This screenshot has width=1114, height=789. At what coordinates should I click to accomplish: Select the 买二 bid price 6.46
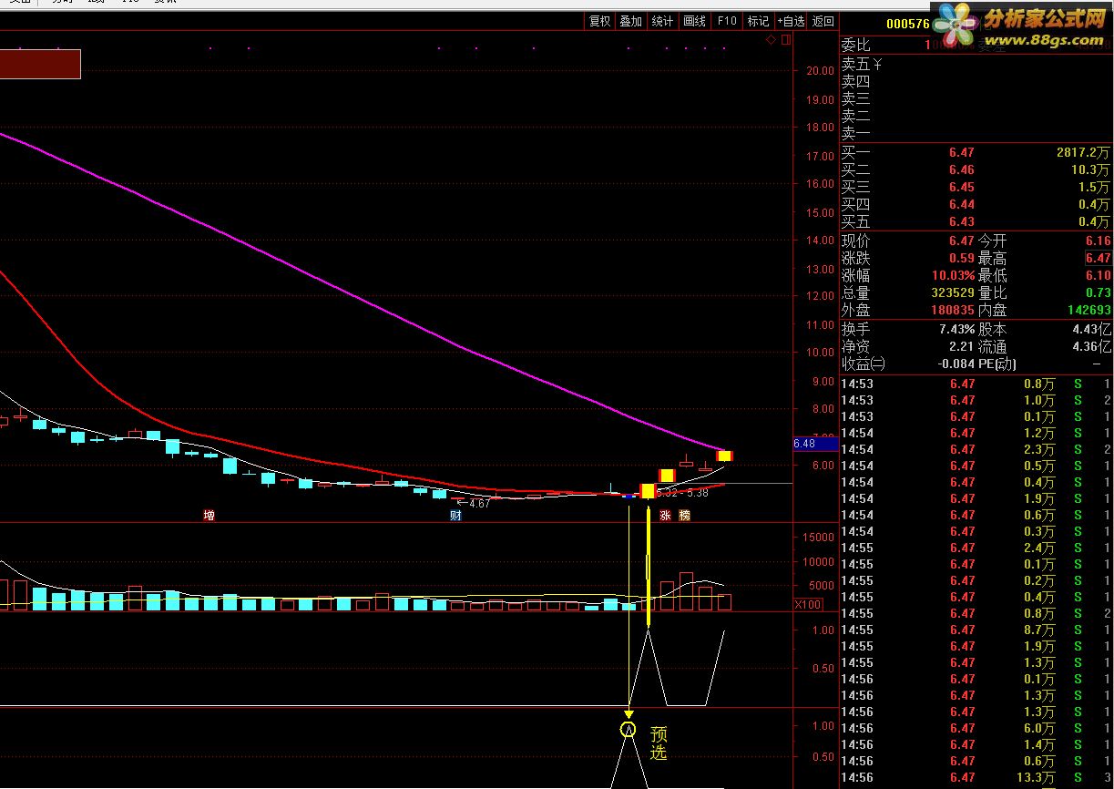click(962, 169)
